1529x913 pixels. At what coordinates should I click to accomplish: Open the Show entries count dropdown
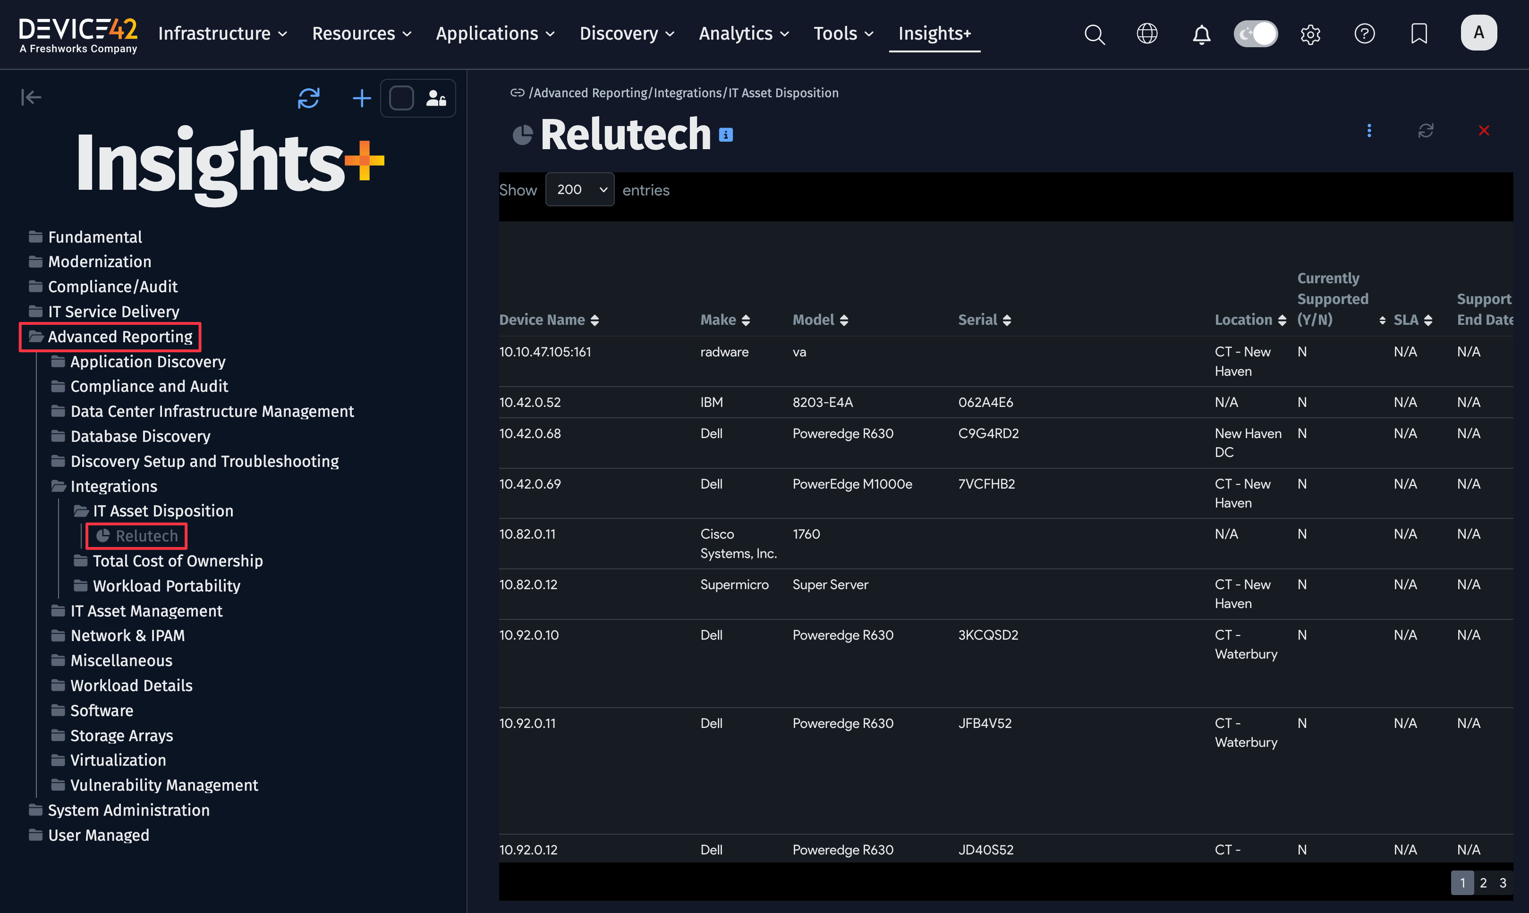(x=579, y=189)
